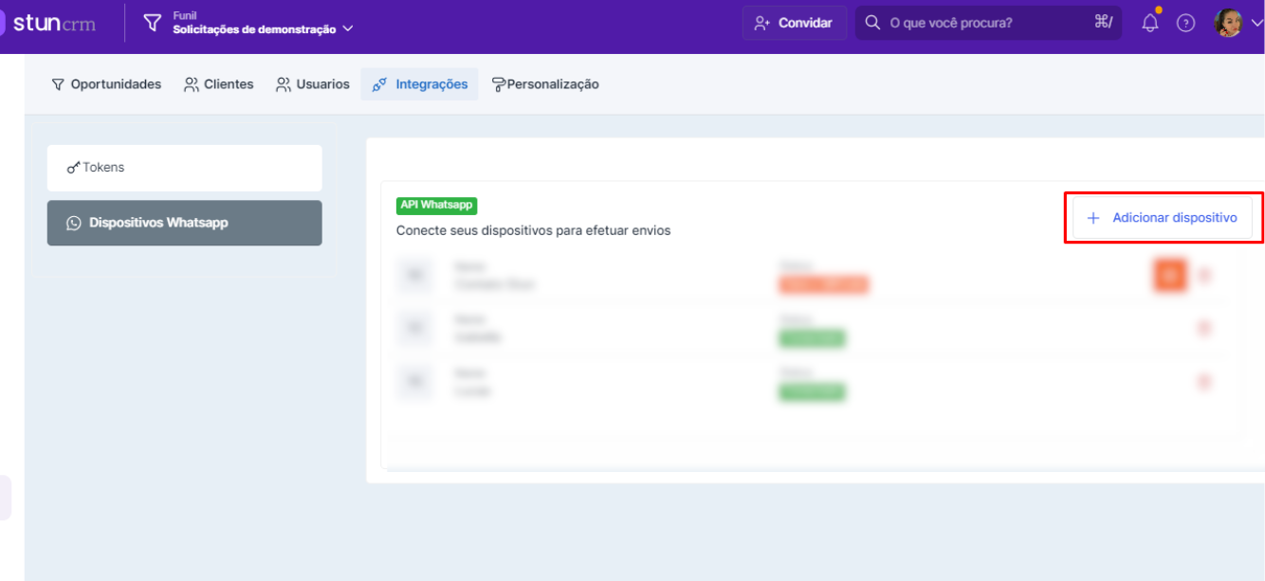This screenshot has height=581, width=1265.
Task: Click the 'O que você procura?' search field
Action: (x=986, y=23)
